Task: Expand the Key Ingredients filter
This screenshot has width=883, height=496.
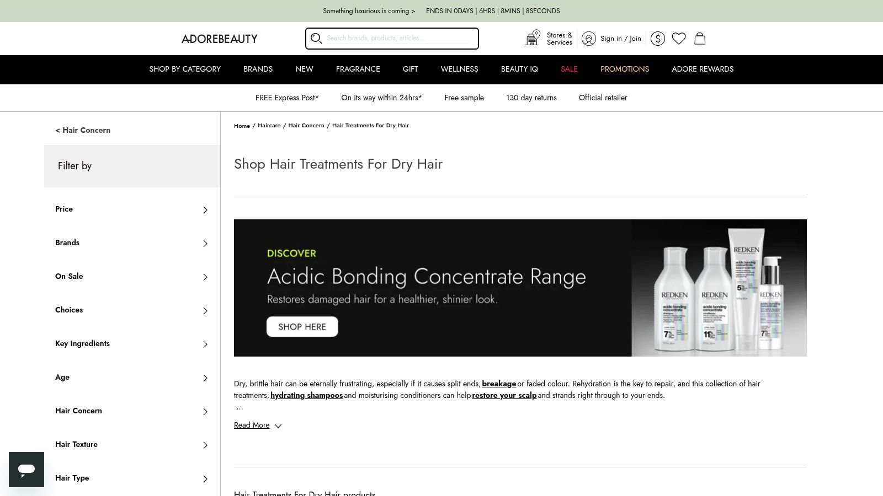Action: point(132,344)
